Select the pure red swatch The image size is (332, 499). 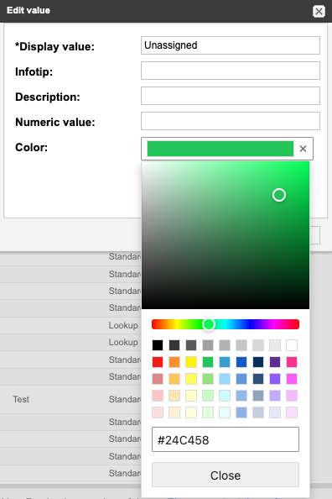158,362
